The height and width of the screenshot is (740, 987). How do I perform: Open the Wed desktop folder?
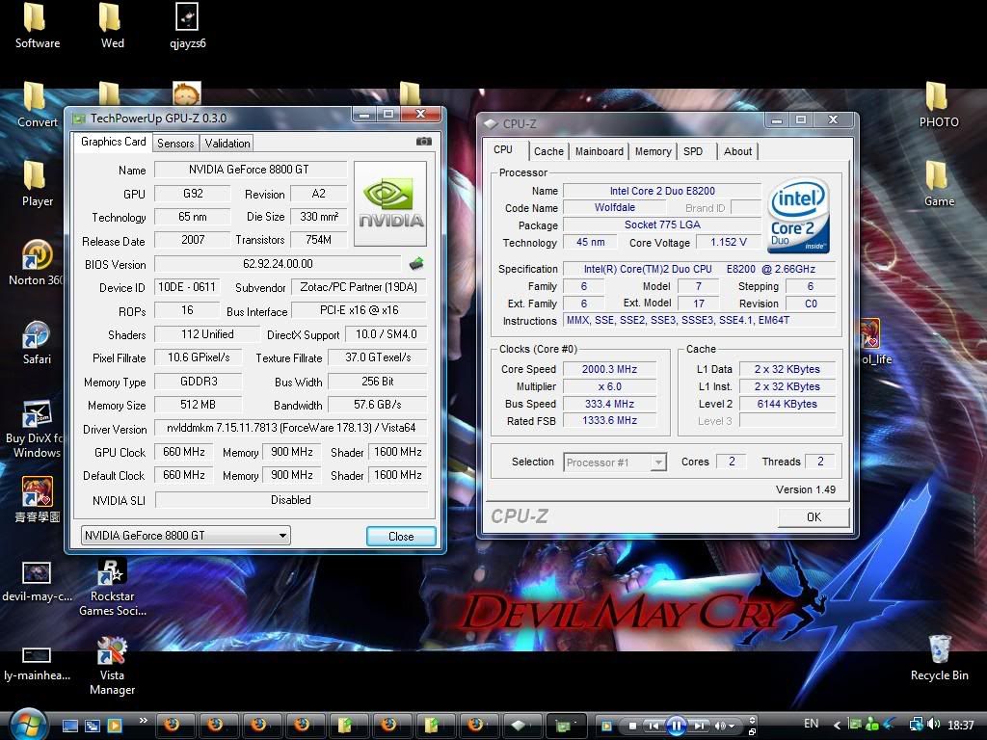coord(112,26)
